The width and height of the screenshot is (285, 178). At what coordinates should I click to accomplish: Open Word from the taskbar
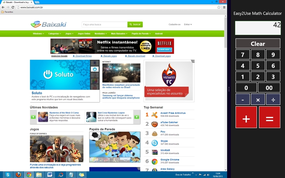coord(50,175)
